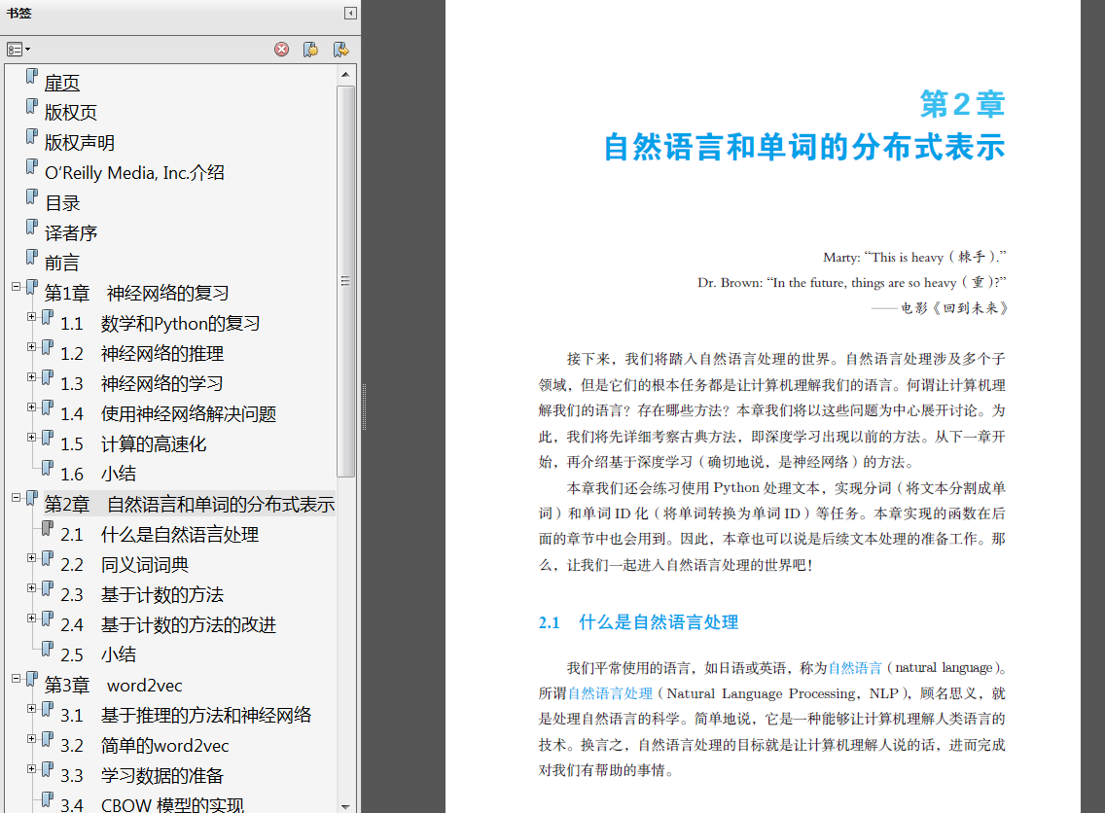Go to the 前言 bookmark
This screenshot has width=1105, height=813.
coord(62,264)
